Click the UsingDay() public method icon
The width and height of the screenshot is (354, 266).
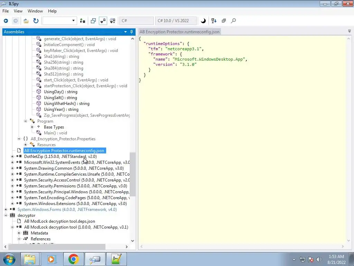pyautogui.click(x=39, y=91)
